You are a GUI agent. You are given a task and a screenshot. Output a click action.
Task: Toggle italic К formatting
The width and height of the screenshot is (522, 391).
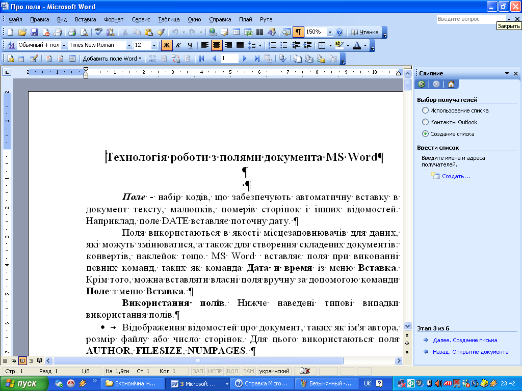[x=178, y=45]
